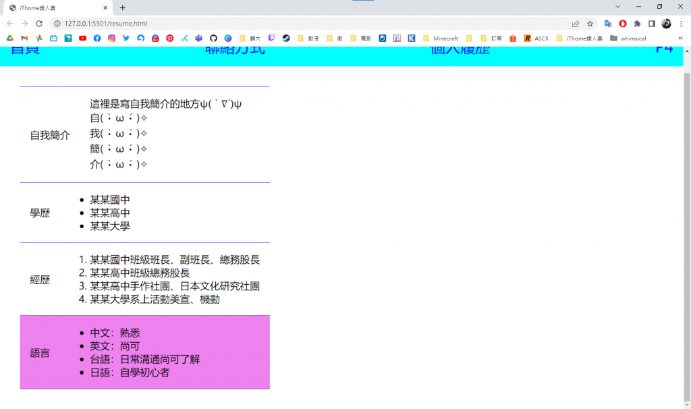Viewport: 691px width, 409px height.
Task: View site information icon
Action: (x=57, y=24)
